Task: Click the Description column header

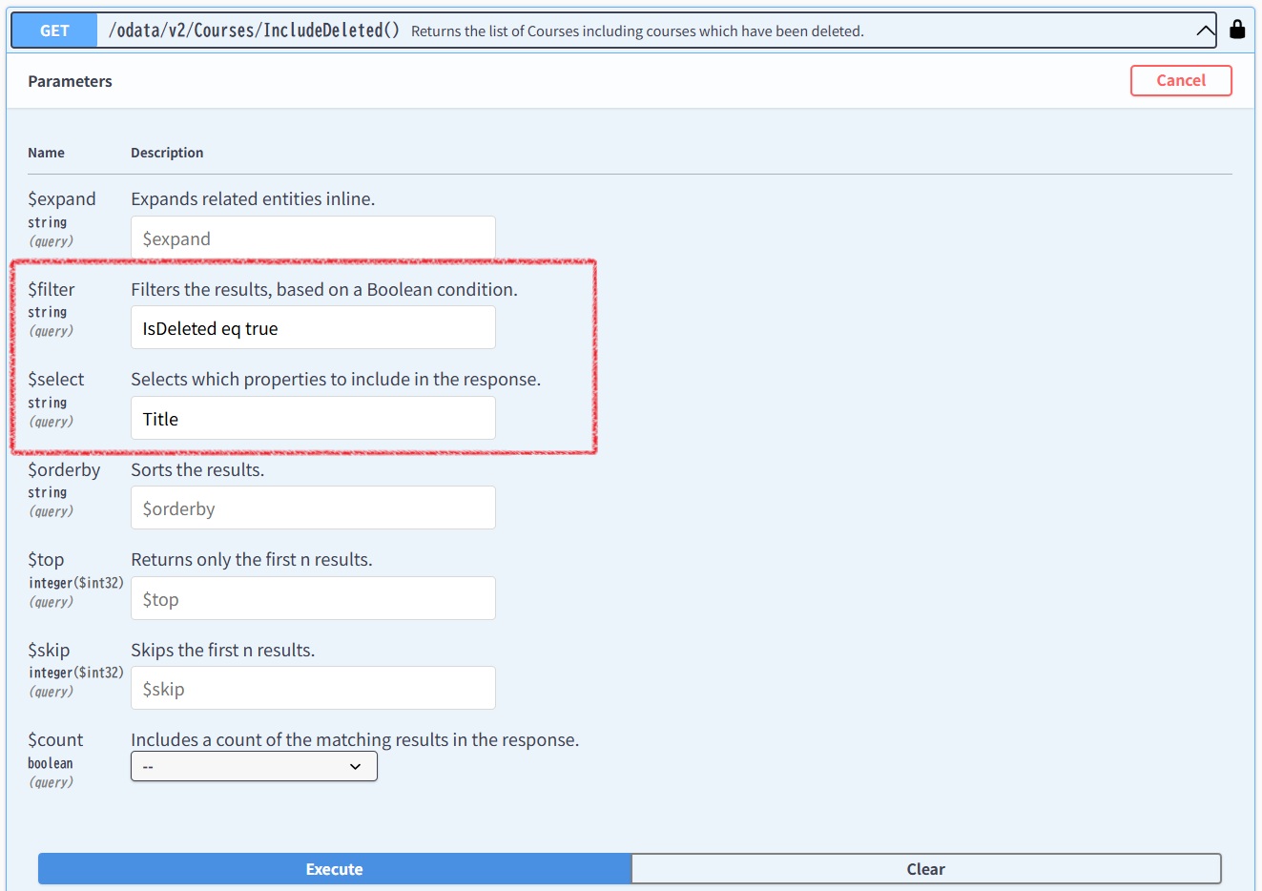Action: (x=167, y=153)
